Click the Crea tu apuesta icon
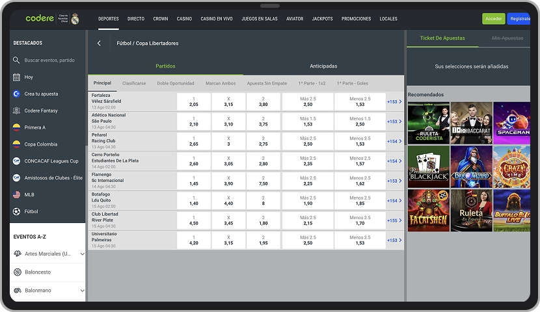The width and height of the screenshot is (540, 312). coord(16,94)
